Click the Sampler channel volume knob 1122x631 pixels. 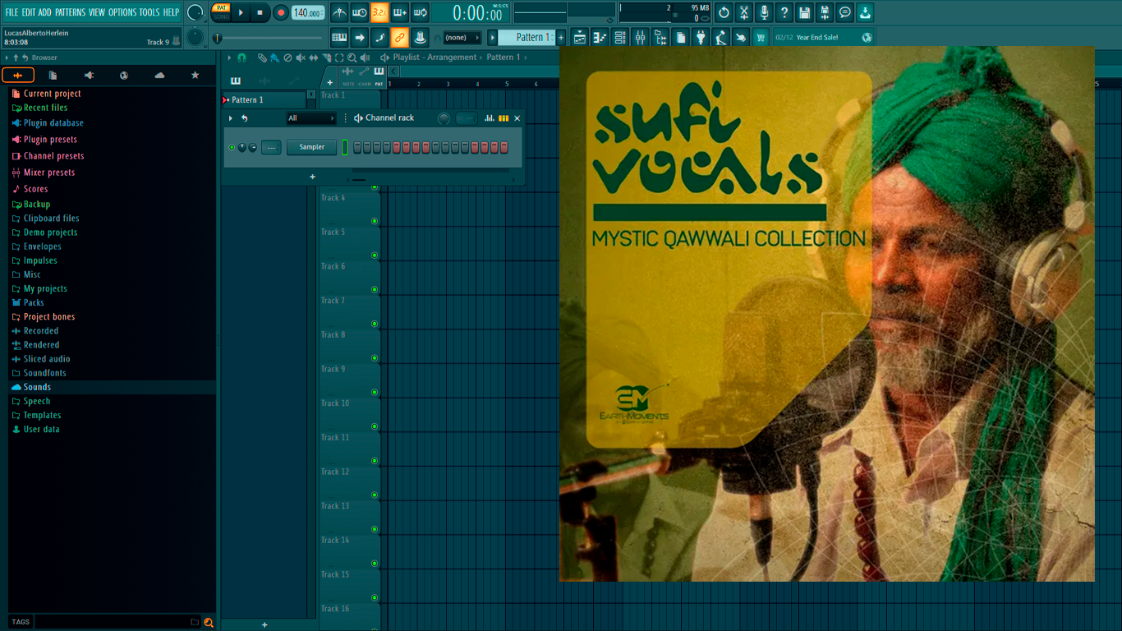[x=252, y=147]
